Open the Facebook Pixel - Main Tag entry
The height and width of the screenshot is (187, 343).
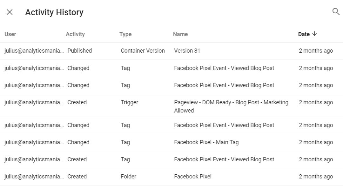[x=206, y=142]
